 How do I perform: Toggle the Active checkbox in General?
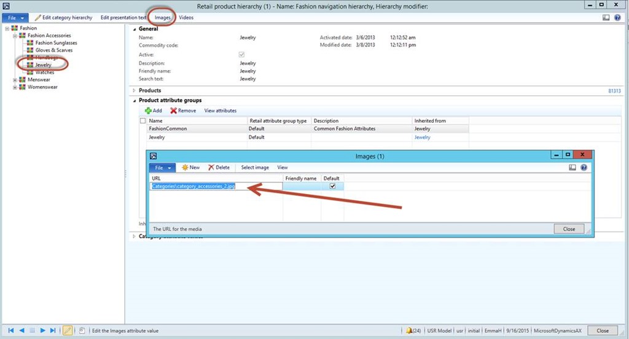(x=241, y=55)
